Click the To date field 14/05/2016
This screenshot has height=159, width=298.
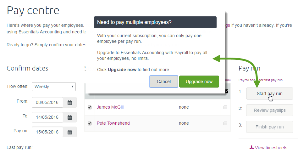click(47, 117)
